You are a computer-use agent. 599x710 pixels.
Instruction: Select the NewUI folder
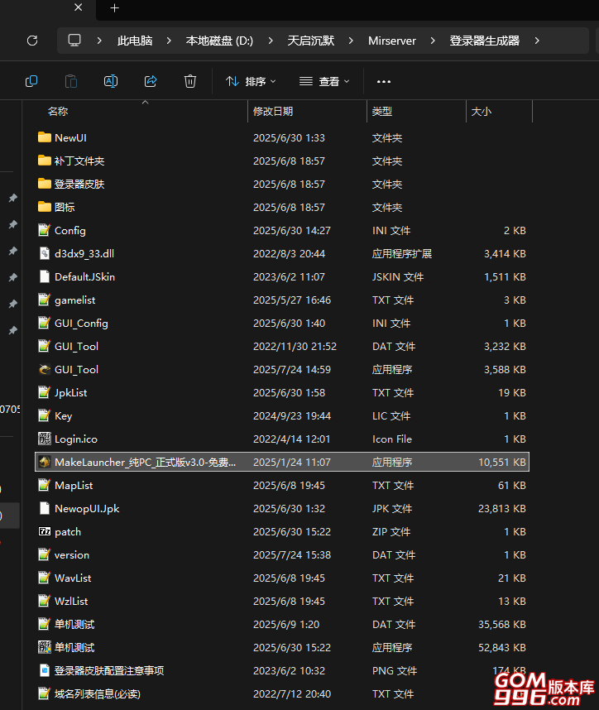(70, 138)
